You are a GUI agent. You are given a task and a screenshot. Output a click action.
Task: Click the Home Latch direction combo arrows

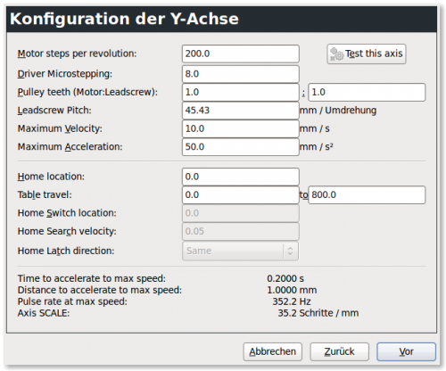290,251
